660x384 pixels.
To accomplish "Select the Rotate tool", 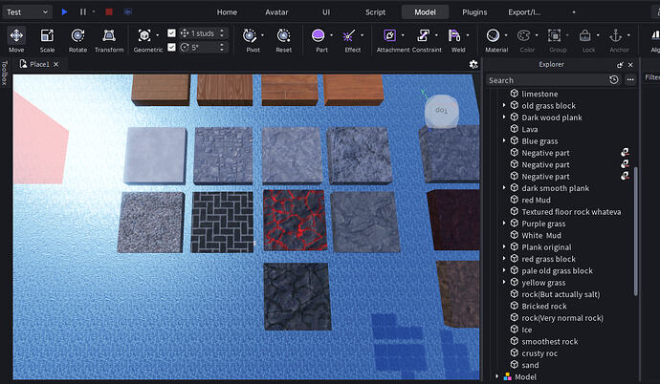I will [77, 40].
